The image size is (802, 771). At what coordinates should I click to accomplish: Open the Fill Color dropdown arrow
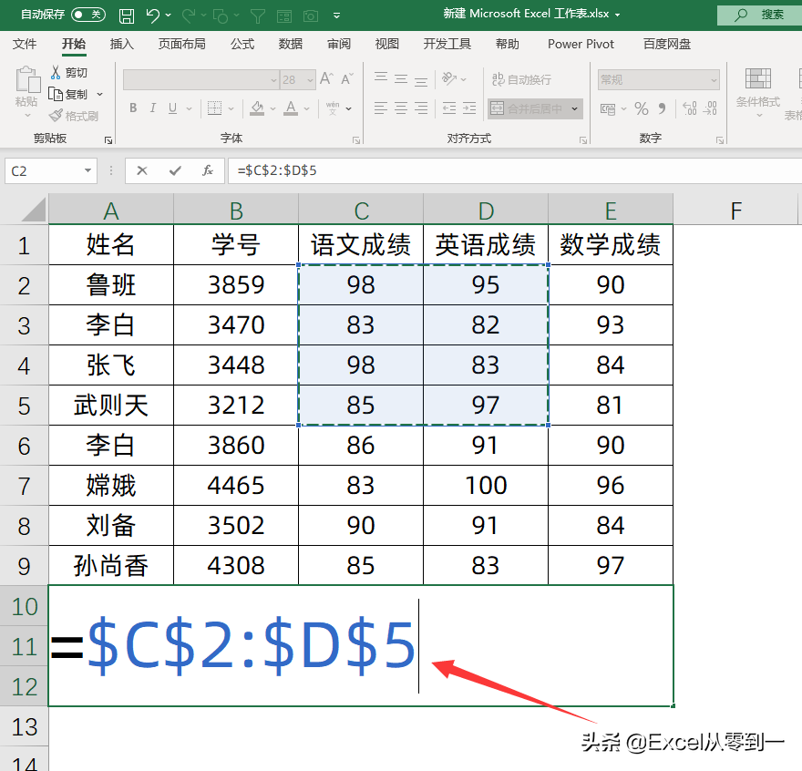tap(272, 108)
